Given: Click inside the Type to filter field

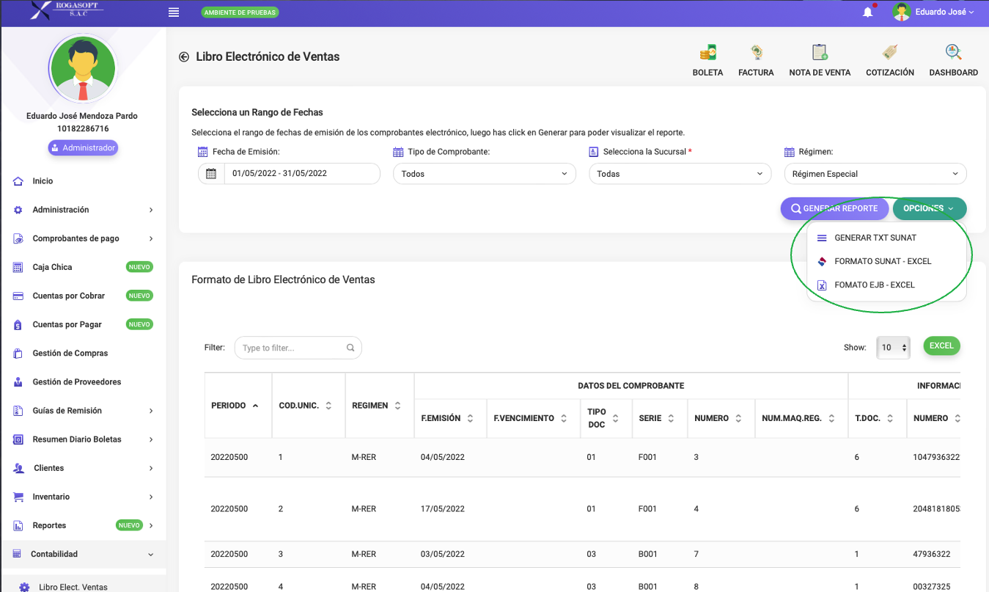Looking at the screenshot, I should click(292, 347).
